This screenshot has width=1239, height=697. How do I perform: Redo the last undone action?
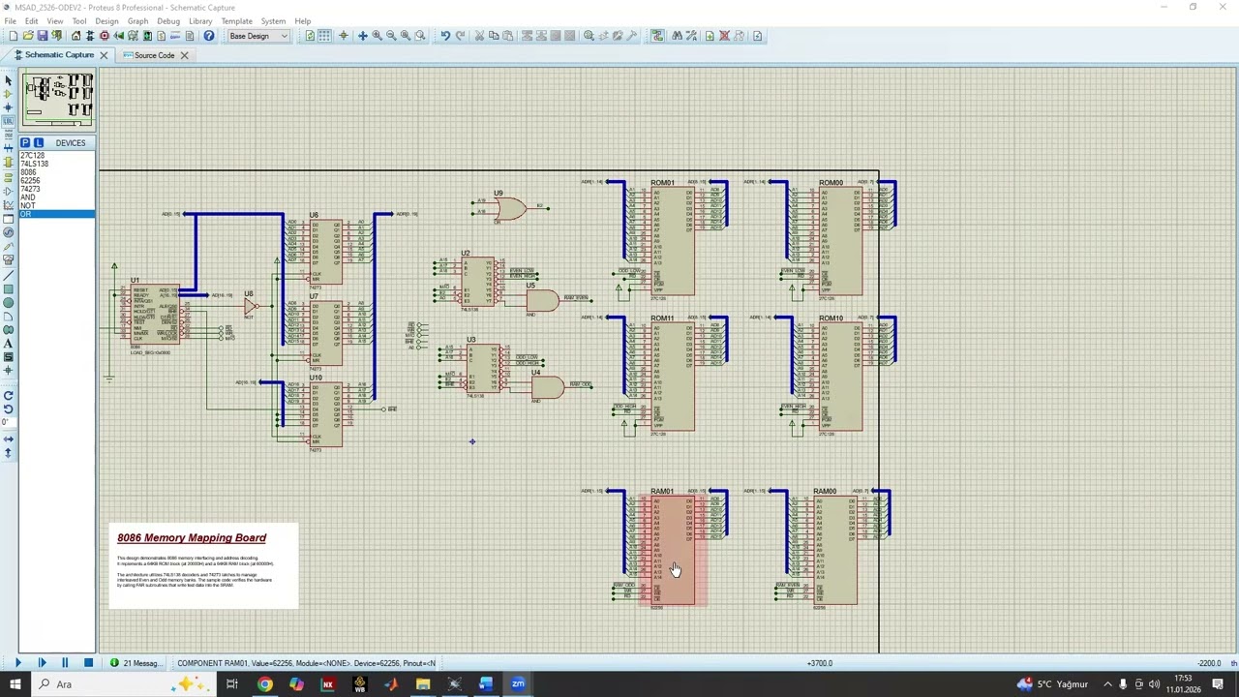click(x=460, y=36)
